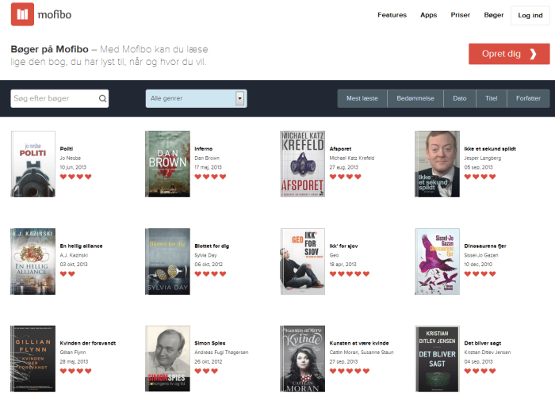Click the Dinosaurens fjer title
Screen dimensions: 555x408
coord(485,246)
